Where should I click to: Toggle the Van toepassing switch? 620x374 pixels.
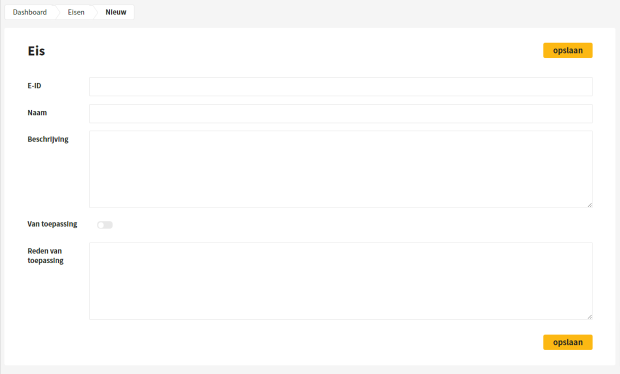(x=105, y=225)
